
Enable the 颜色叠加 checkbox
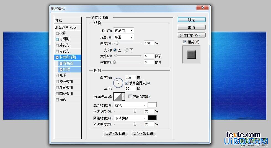click(x=57, y=82)
